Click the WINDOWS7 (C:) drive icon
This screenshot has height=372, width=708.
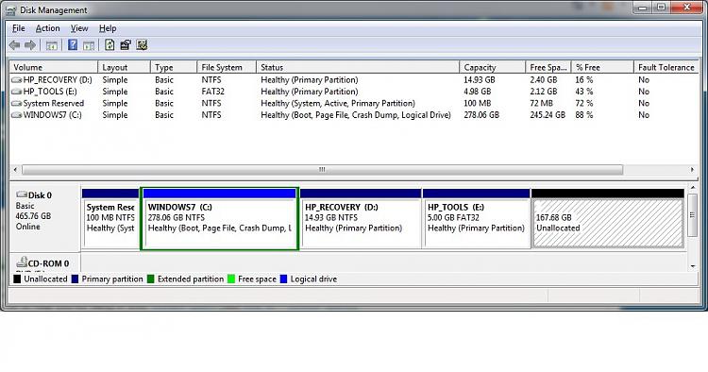17,115
